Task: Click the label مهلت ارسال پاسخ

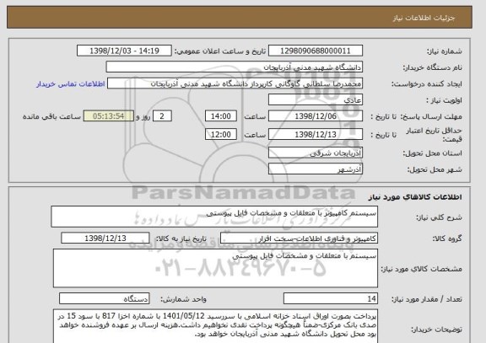Action: tap(431, 116)
